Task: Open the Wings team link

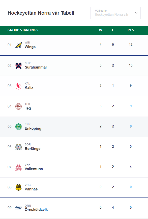Action: (30, 47)
